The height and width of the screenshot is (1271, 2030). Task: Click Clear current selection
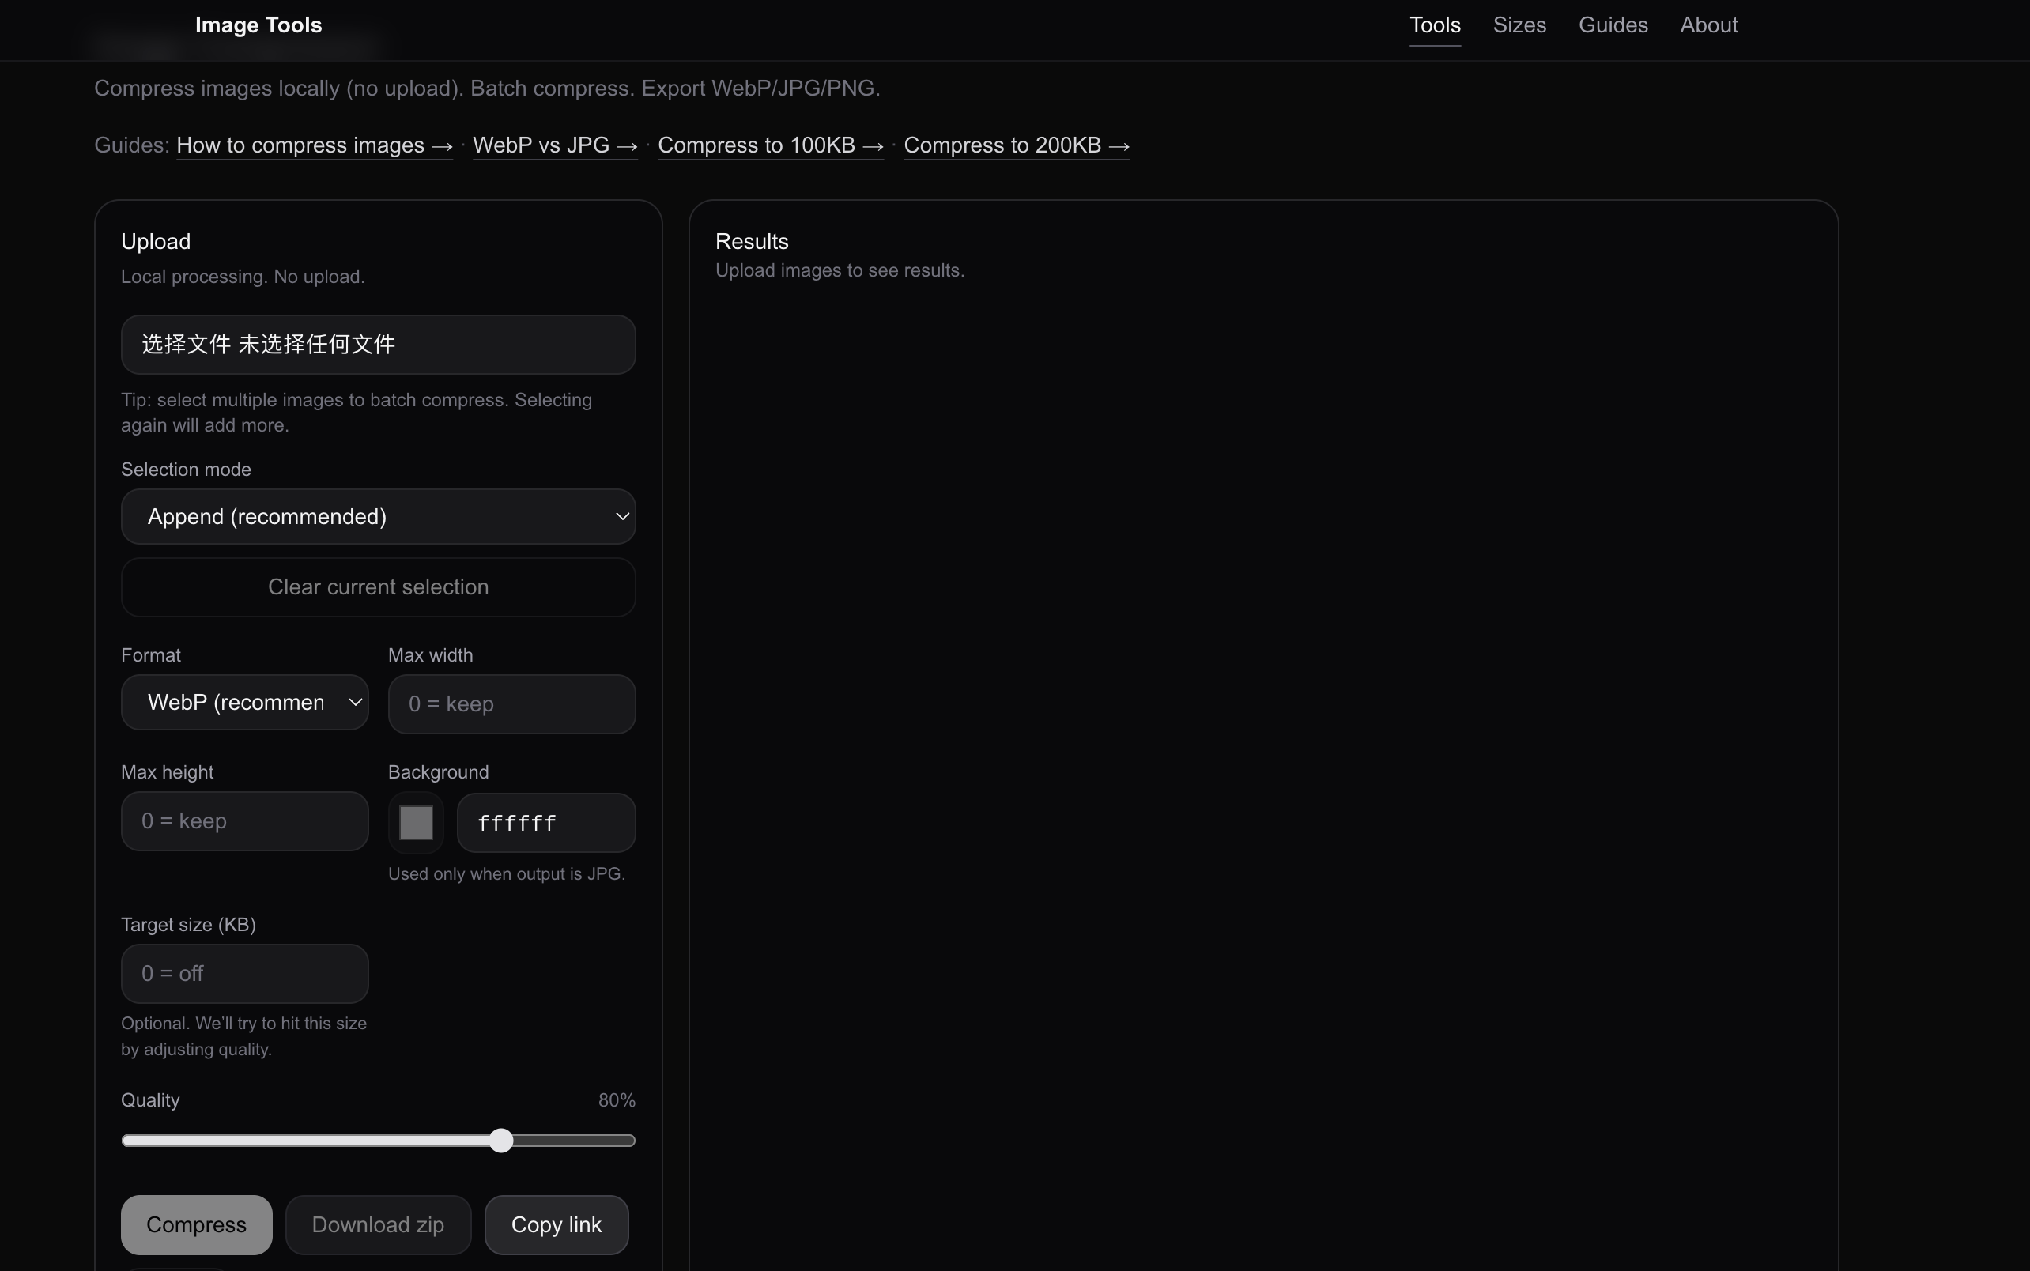point(379,586)
